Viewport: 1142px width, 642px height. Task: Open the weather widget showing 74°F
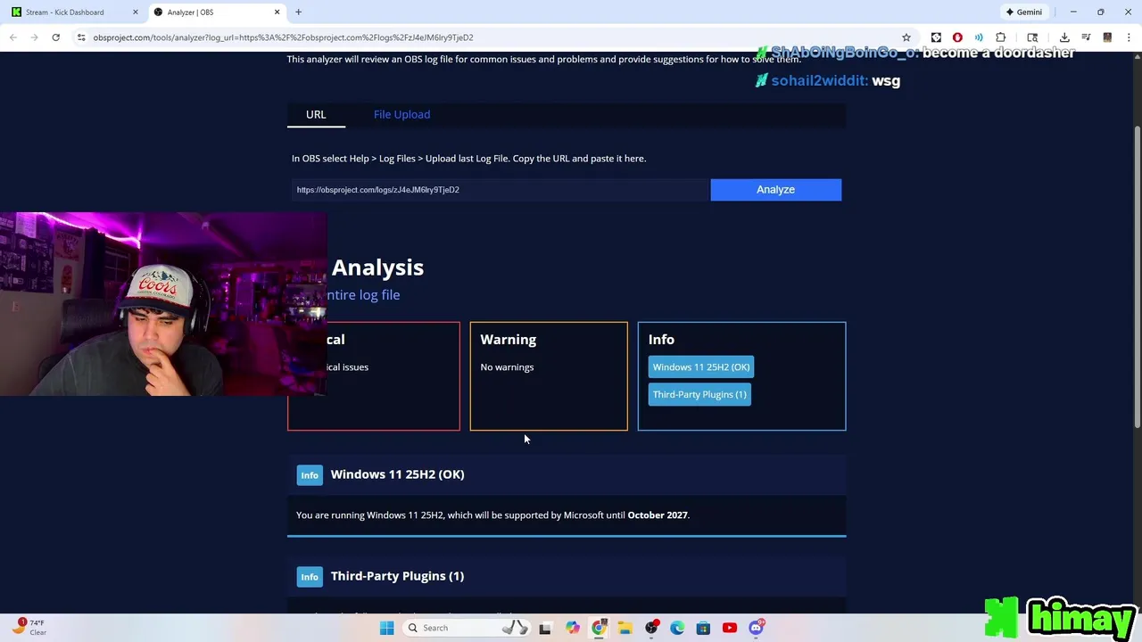click(29, 627)
